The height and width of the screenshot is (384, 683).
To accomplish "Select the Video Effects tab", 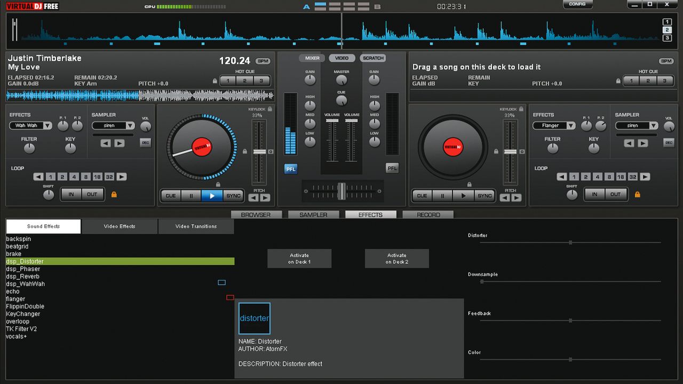I will point(120,226).
